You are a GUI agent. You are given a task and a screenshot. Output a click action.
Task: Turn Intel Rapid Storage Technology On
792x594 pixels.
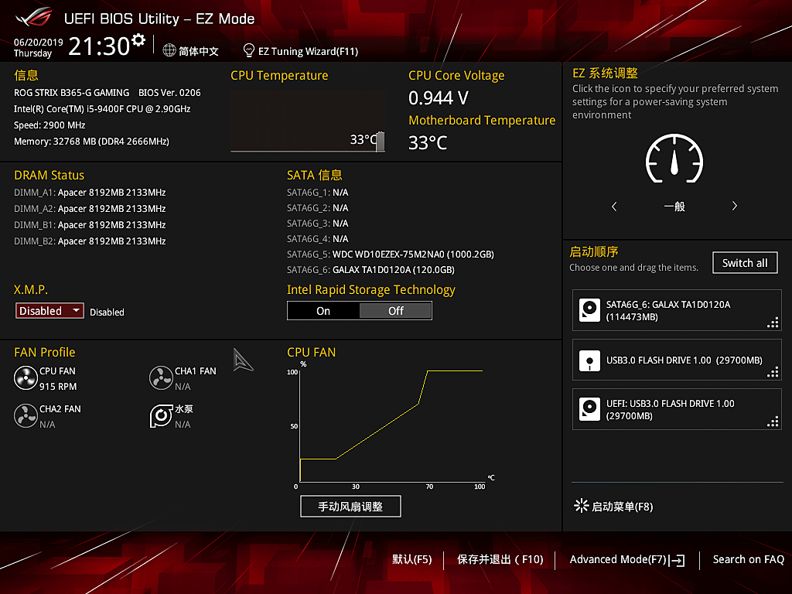(323, 311)
